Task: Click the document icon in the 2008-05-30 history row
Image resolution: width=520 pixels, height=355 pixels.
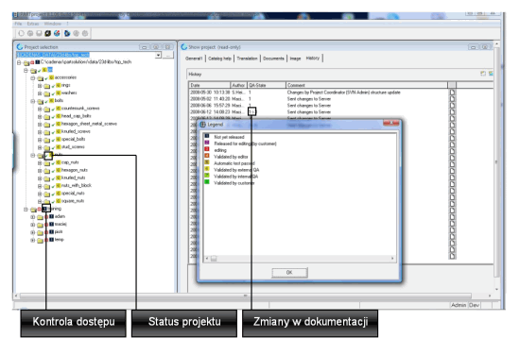Action: [452, 93]
